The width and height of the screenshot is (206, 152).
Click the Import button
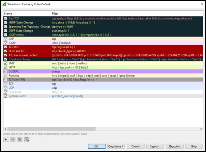155,146
